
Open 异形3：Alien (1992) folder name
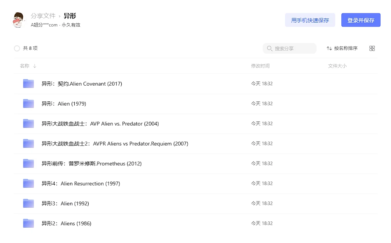[65, 203]
